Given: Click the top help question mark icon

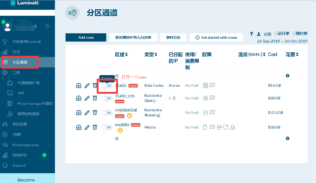Looking at the screenshot, I should point(288,76).
